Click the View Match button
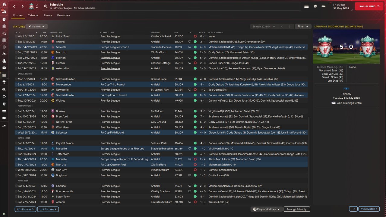386x217 pixels. click(x=369, y=209)
